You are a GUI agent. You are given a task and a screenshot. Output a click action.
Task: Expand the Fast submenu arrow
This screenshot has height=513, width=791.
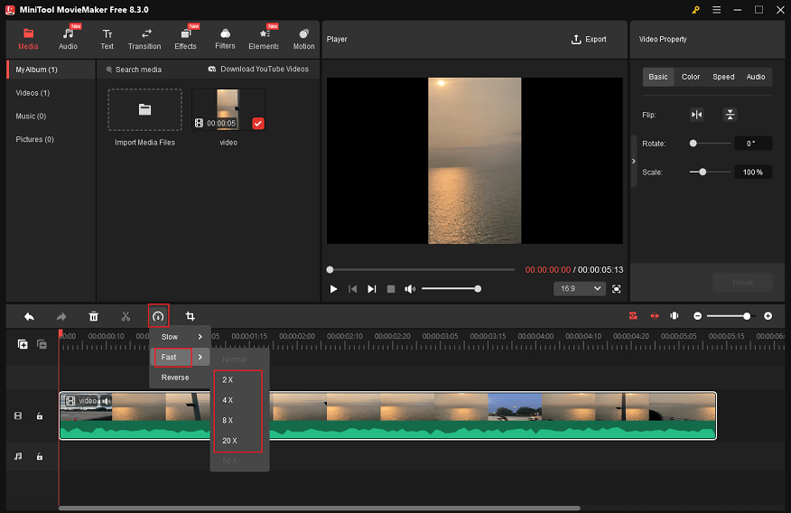click(200, 357)
